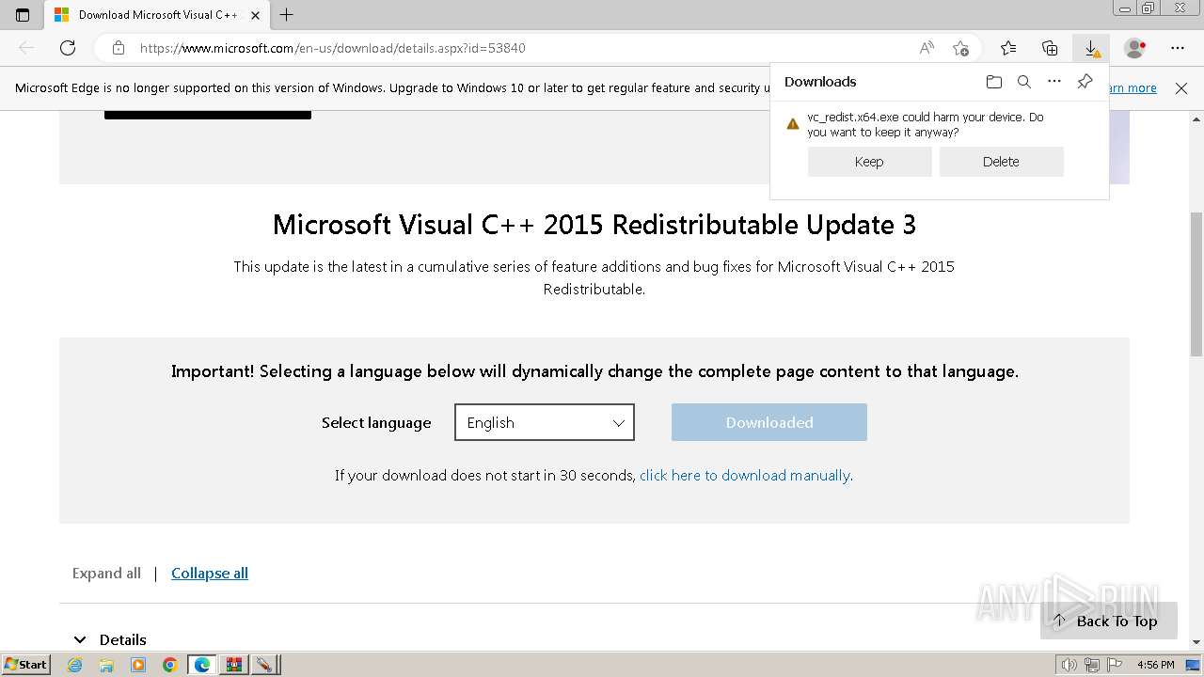The width and height of the screenshot is (1204, 677).
Task: Click the Microsoft Visual C++ 2015 heading
Action: (594, 225)
